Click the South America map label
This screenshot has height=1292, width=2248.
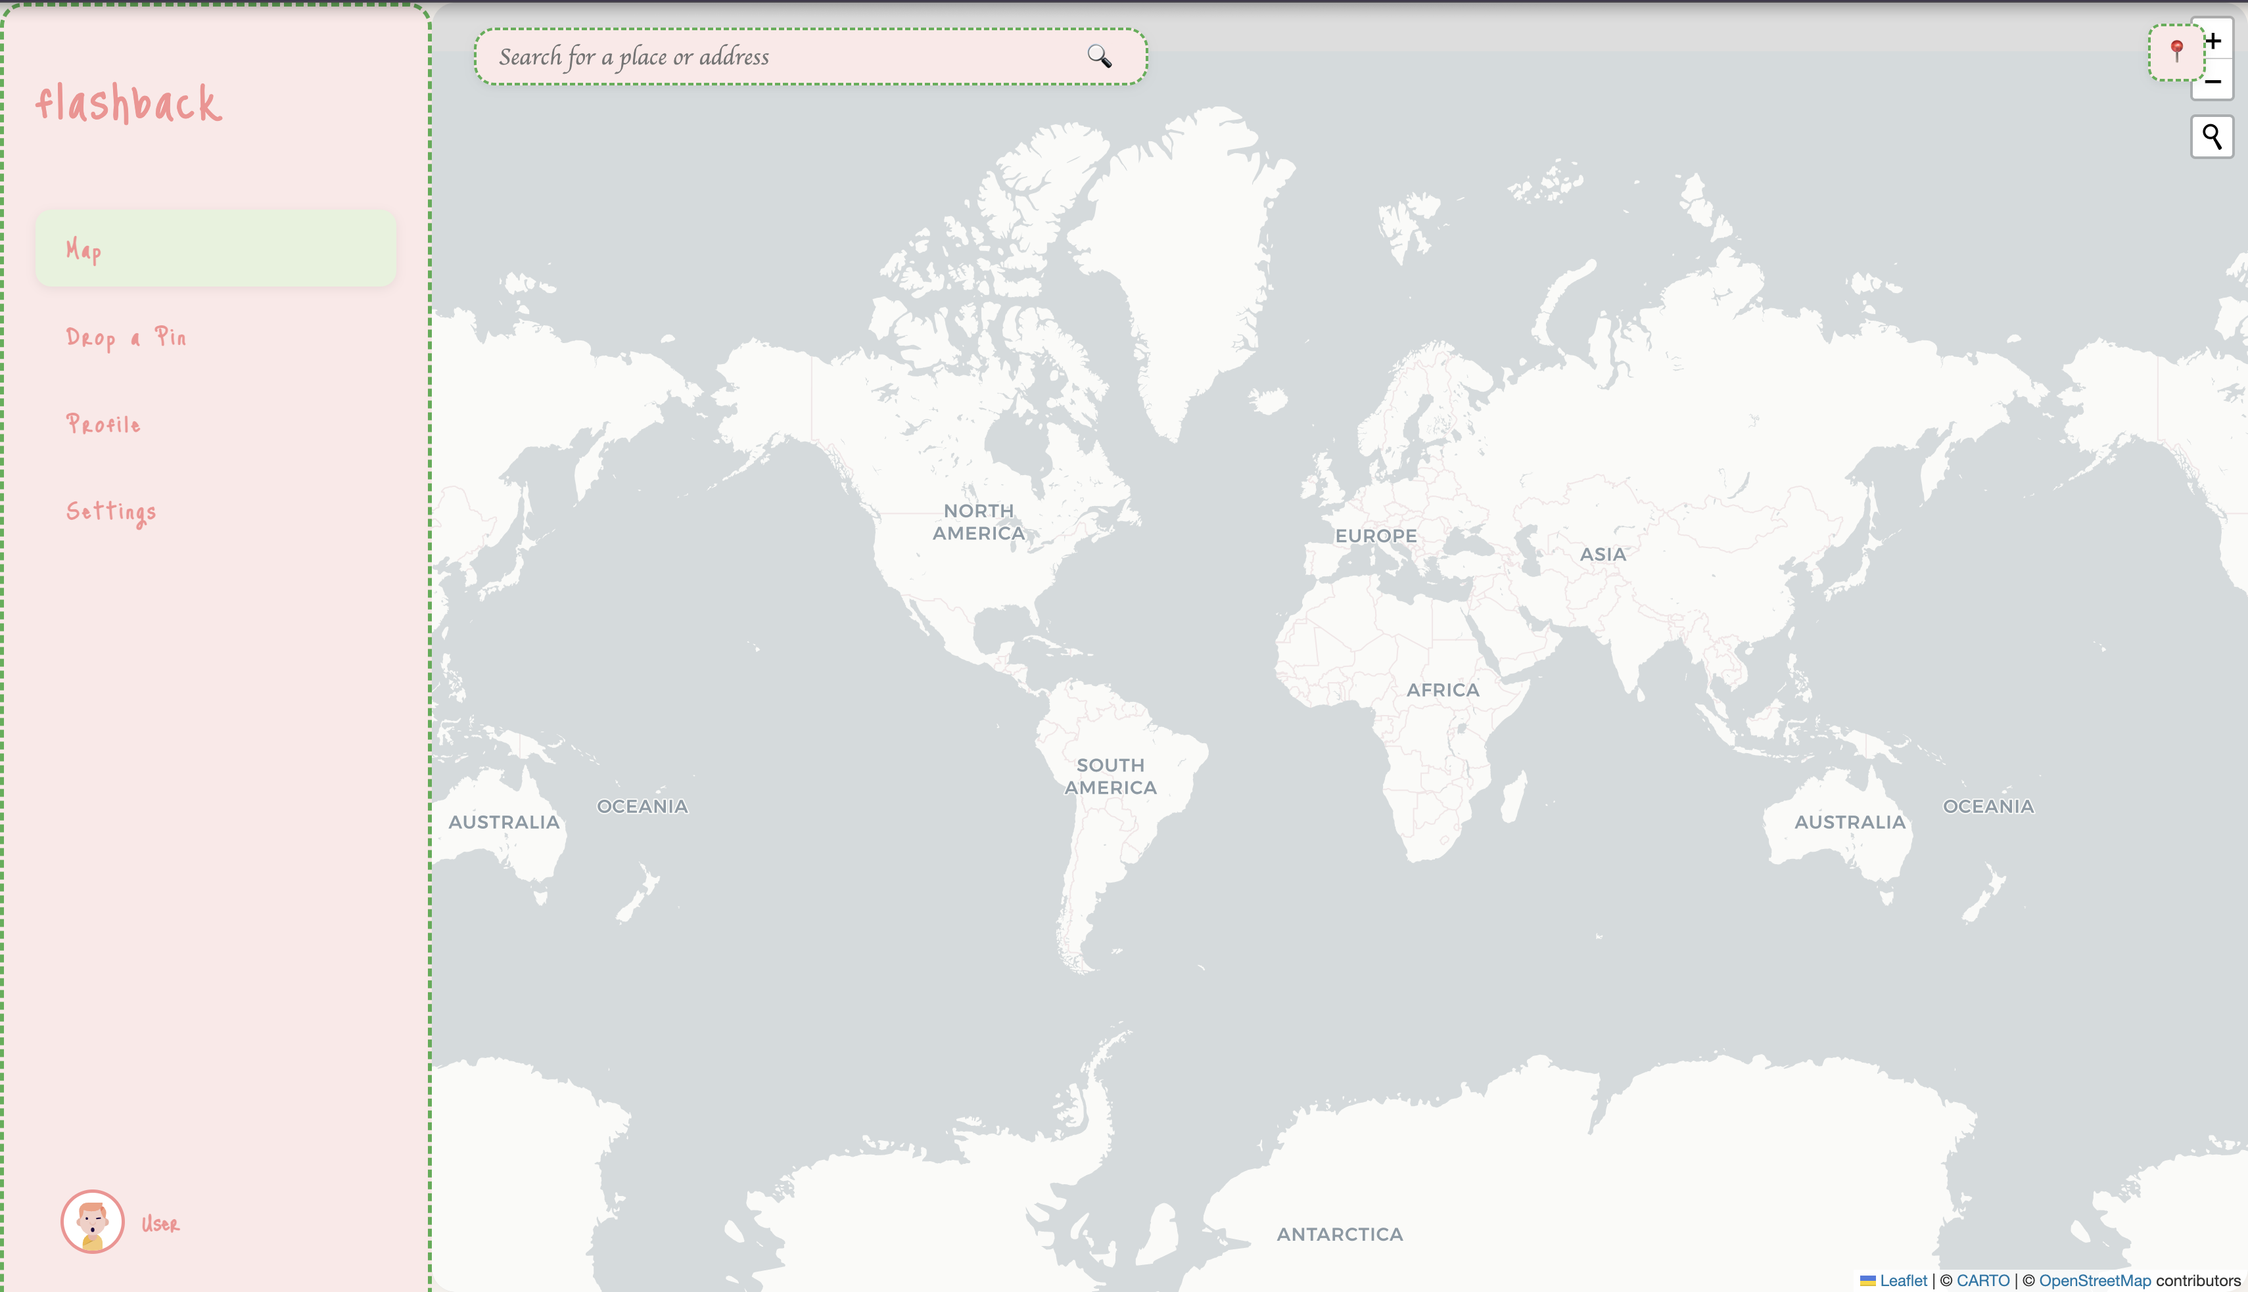1110,776
